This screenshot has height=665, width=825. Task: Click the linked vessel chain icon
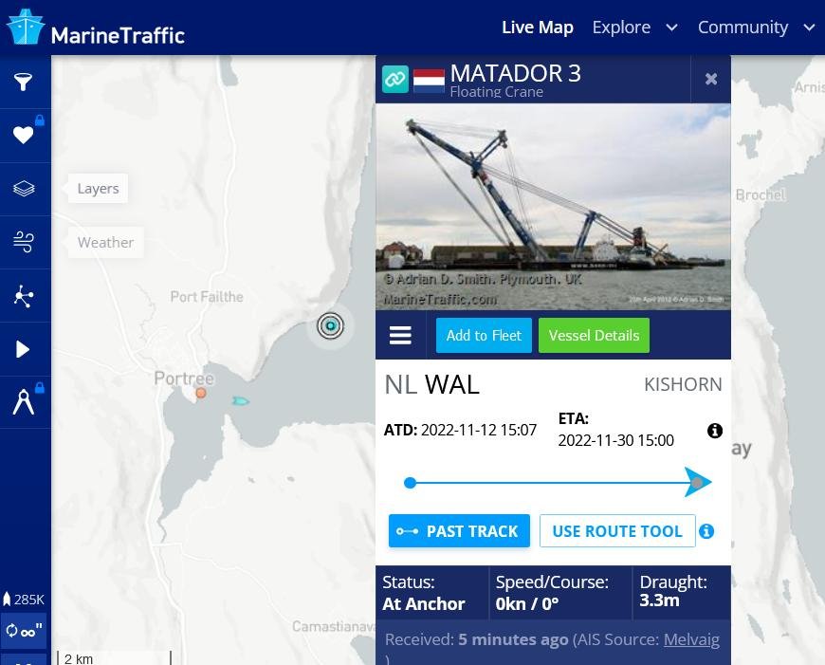pos(394,80)
